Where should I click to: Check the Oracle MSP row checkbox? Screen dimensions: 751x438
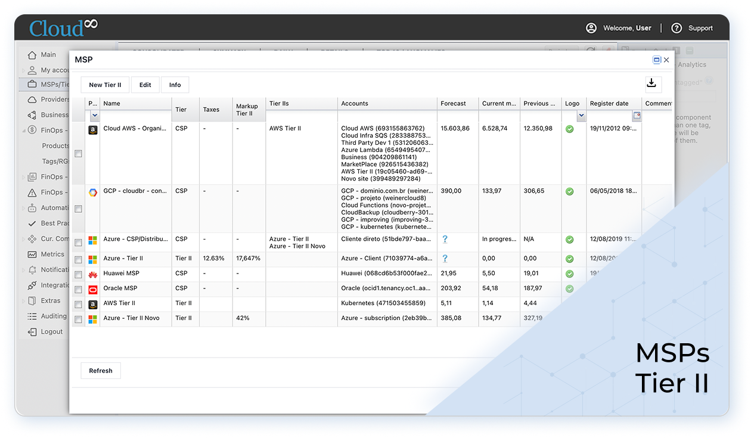tap(78, 290)
